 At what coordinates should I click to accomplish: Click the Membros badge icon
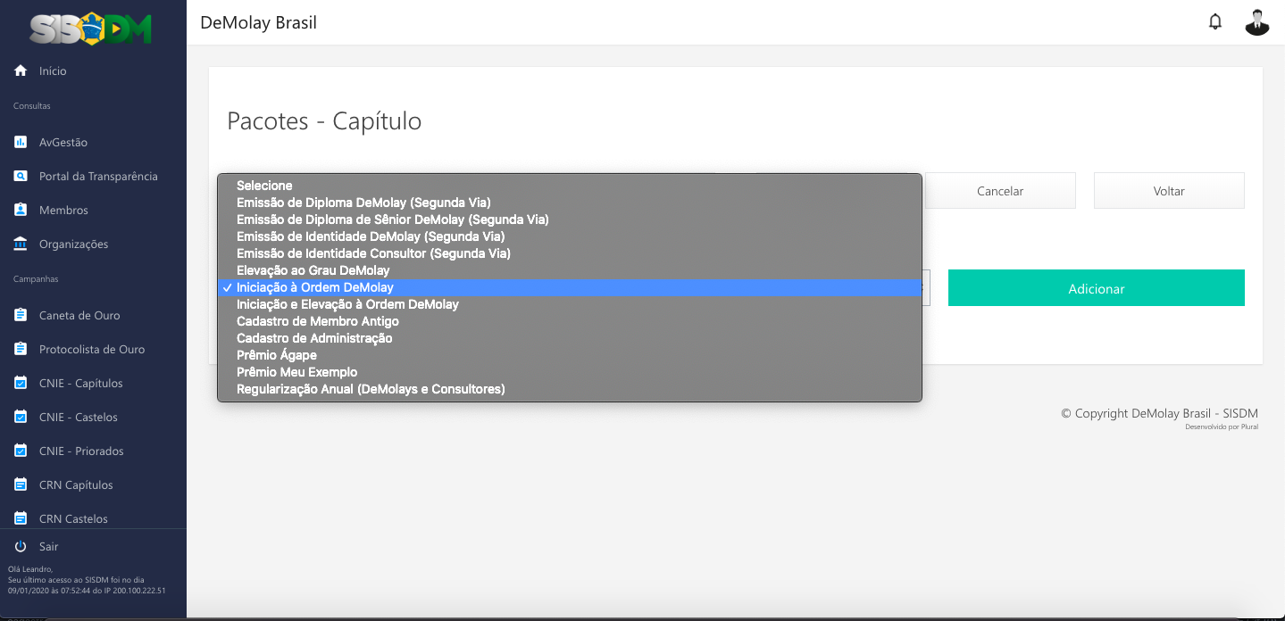click(x=21, y=210)
